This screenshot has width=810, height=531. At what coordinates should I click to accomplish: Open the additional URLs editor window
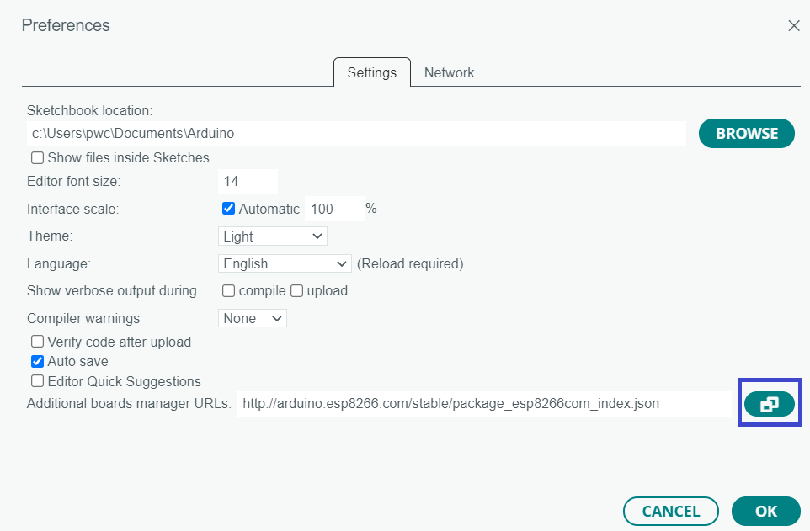769,403
